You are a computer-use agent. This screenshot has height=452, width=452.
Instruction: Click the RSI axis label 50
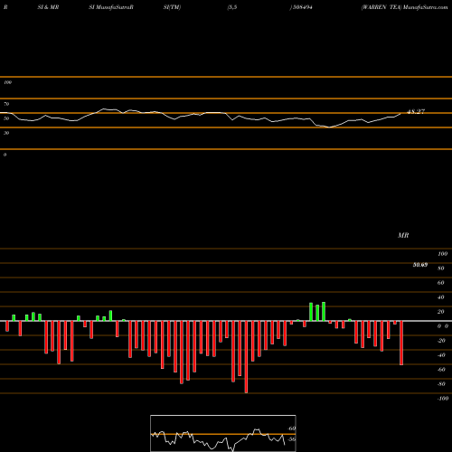pyautogui.click(x=6, y=118)
